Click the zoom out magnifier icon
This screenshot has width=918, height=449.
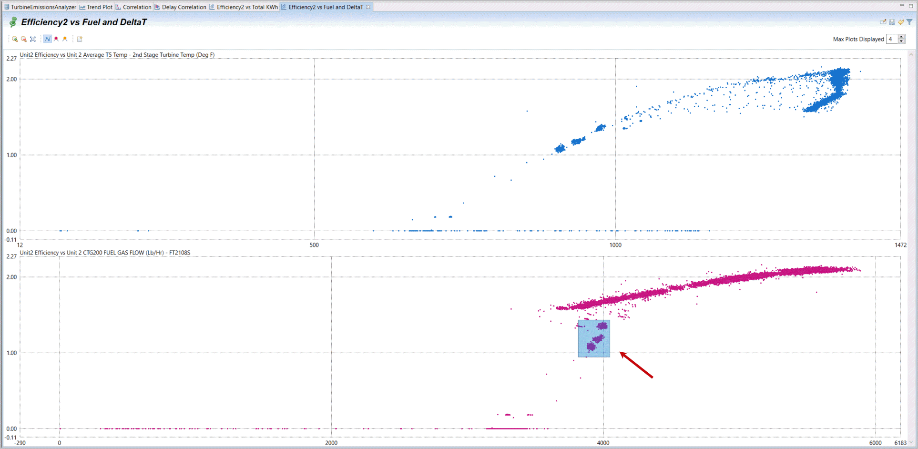(24, 39)
